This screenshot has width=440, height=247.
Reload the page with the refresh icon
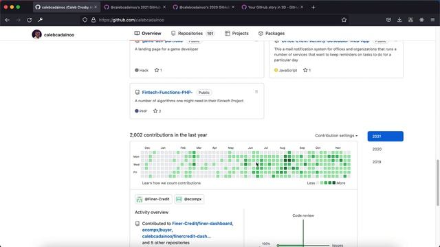pyautogui.click(x=29, y=20)
